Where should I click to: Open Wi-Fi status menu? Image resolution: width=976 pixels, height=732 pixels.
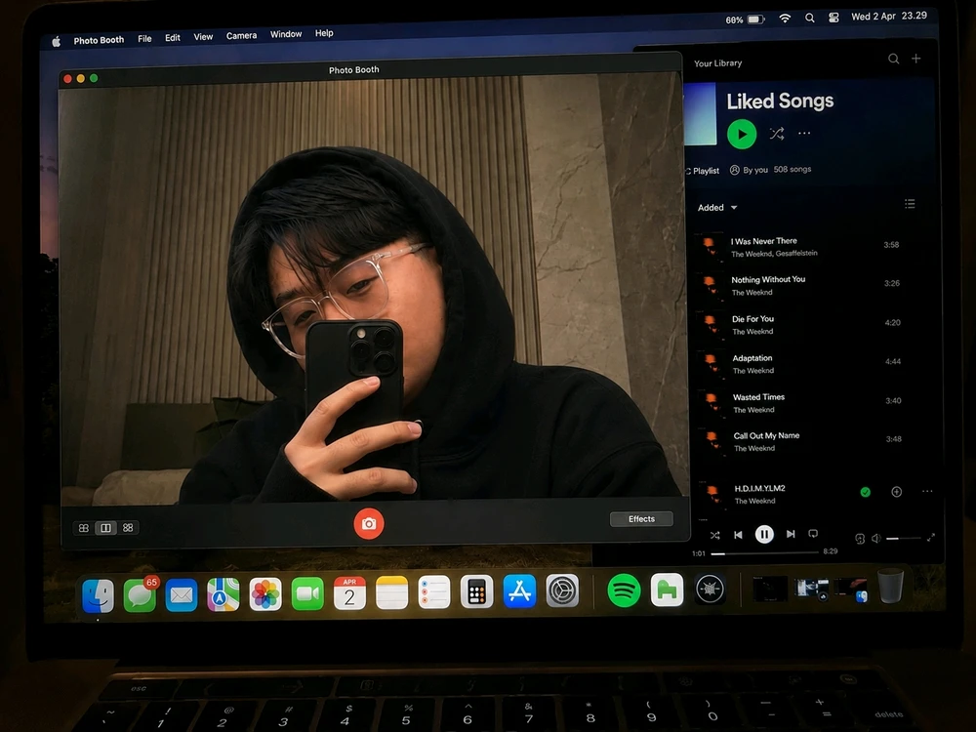click(785, 19)
